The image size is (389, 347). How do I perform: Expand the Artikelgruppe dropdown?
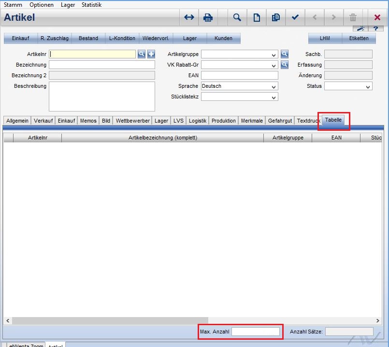(274, 55)
